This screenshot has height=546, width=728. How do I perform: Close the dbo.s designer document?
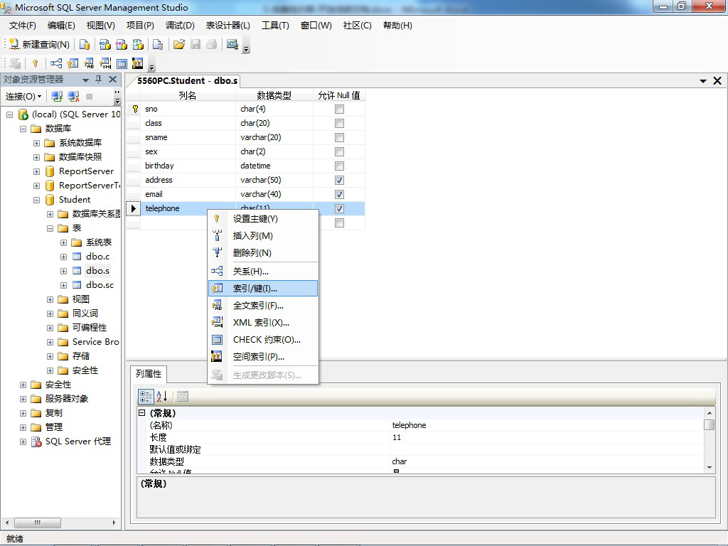(717, 81)
